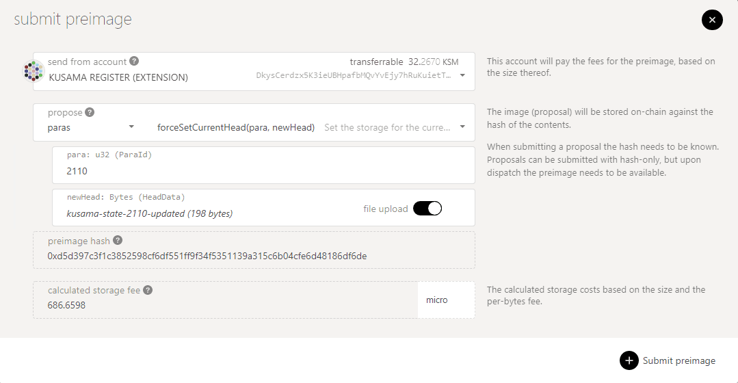Expand the send from account dropdown
738x383 pixels.
[462, 75]
